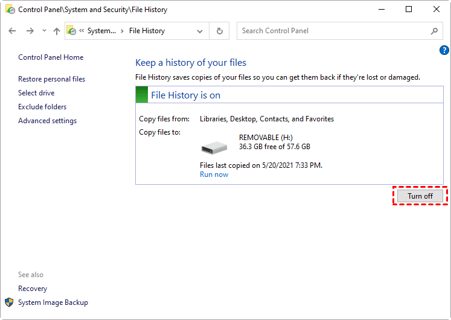
Task: Turn off File History
Action: coord(420,196)
